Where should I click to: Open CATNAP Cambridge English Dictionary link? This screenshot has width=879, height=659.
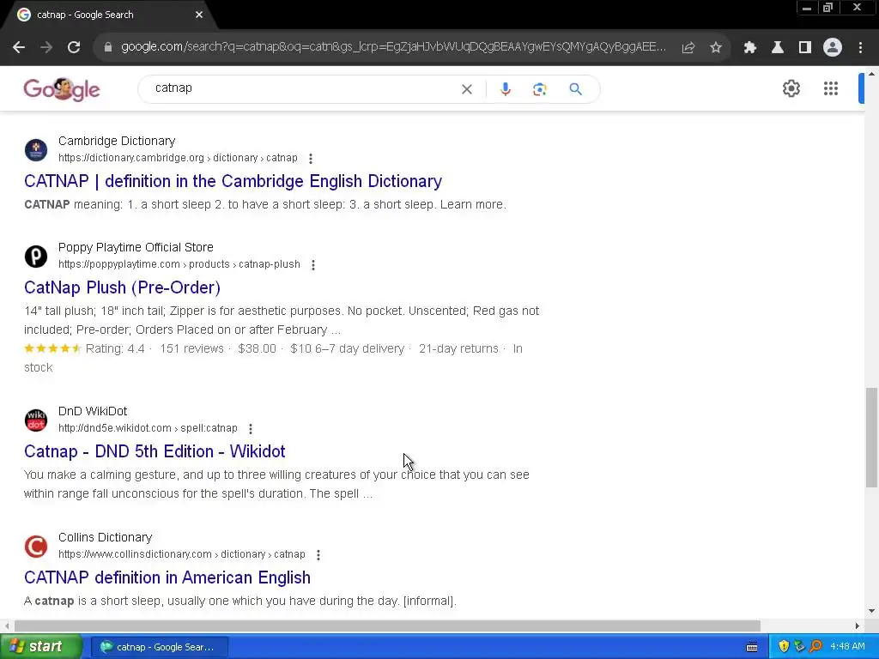coord(233,181)
